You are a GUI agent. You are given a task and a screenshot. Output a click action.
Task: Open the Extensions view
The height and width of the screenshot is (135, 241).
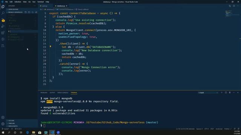click(x=3, y=33)
